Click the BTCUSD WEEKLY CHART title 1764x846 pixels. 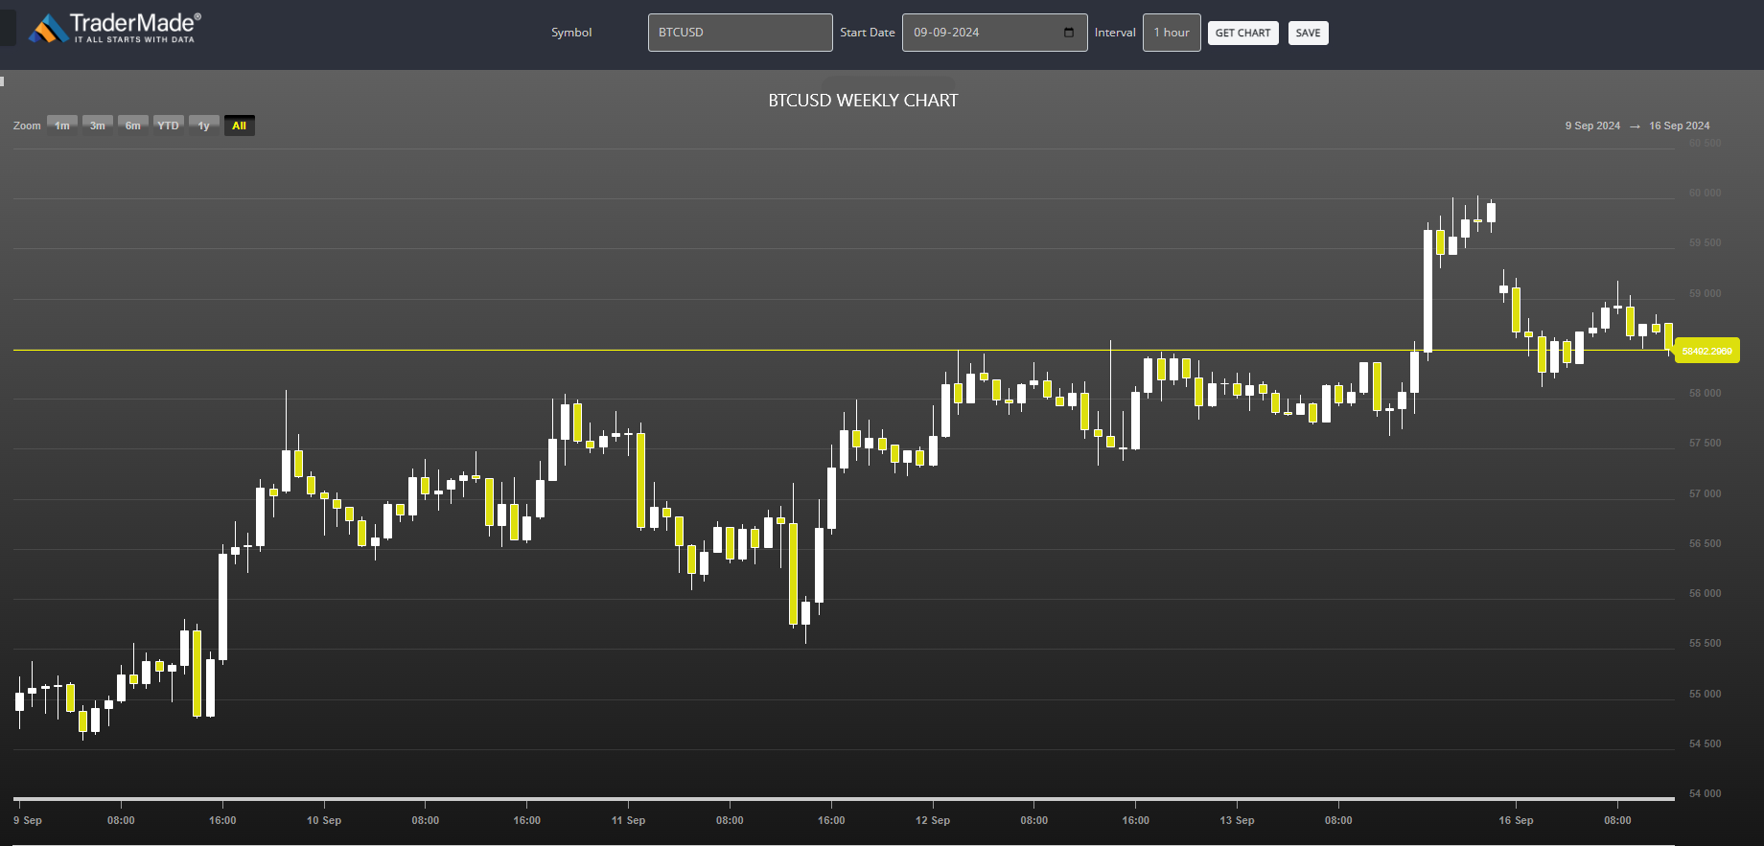pyautogui.click(x=863, y=101)
